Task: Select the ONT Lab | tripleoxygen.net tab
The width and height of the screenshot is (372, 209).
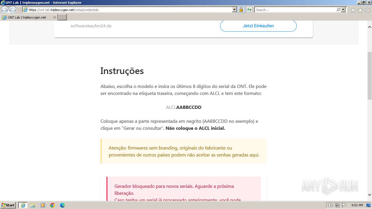Action: coord(29,17)
